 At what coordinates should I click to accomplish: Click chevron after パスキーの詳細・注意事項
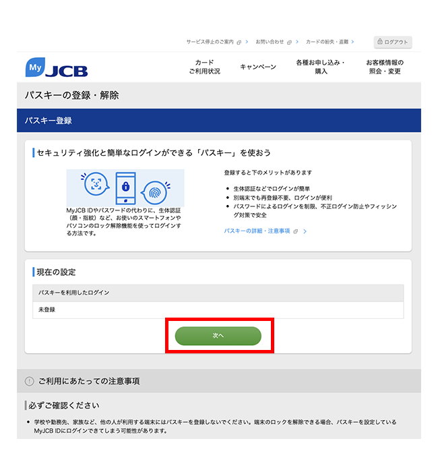coord(305,231)
